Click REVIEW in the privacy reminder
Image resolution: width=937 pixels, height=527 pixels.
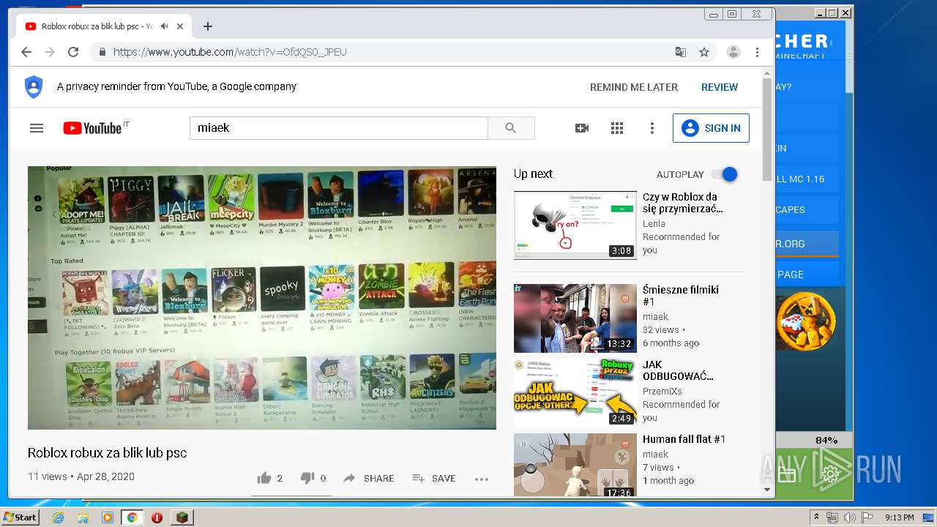(720, 87)
